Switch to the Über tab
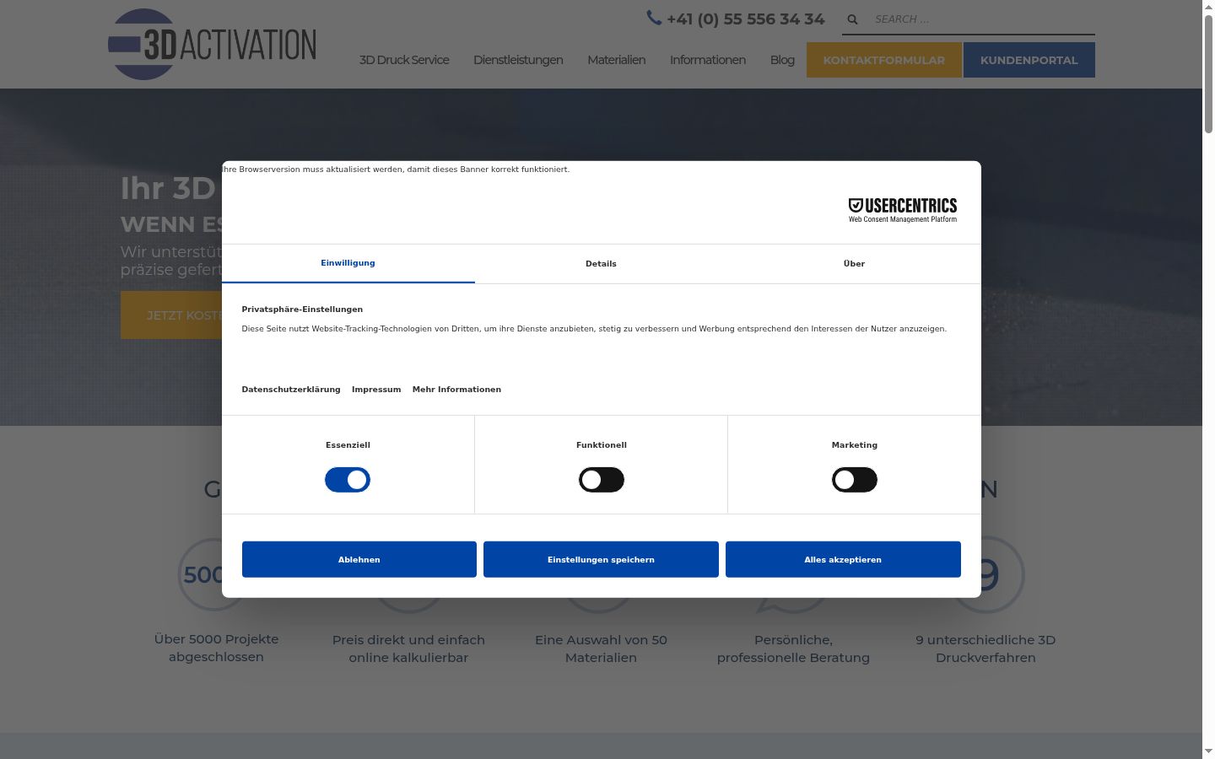Screen dimensions: 1215x759 (854, 264)
